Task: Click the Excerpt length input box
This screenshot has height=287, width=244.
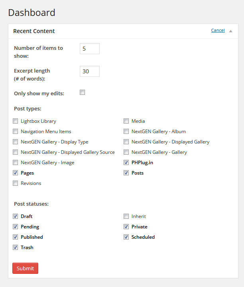Action: tap(89, 71)
